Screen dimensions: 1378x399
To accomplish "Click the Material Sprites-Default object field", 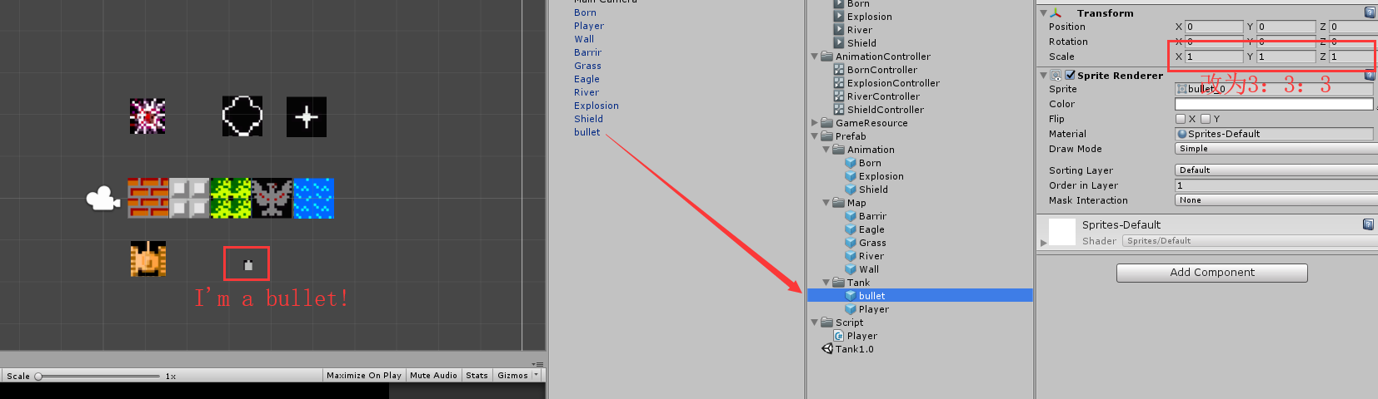I will pos(1274,134).
